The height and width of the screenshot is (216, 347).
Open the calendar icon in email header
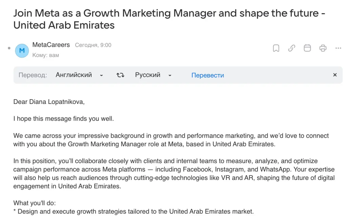[x=307, y=48]
